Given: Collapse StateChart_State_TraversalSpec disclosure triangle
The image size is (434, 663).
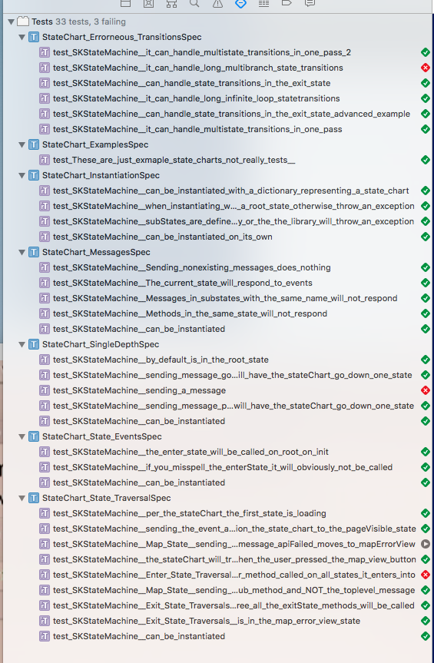Looking at the screenshot, I should [22, 498].
